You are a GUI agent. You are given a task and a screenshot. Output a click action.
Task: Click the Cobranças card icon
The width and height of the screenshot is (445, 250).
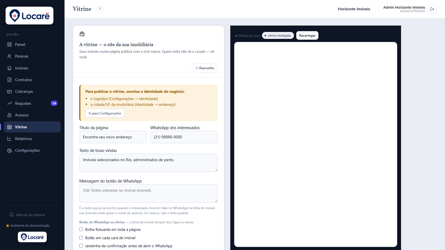click(x=9, y=91)
